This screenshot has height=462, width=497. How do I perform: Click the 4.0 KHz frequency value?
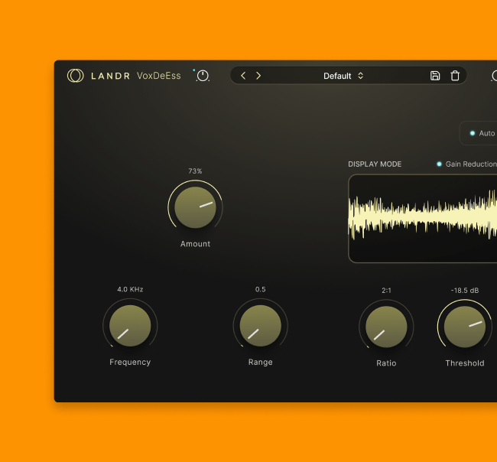[x=130, y=289]
